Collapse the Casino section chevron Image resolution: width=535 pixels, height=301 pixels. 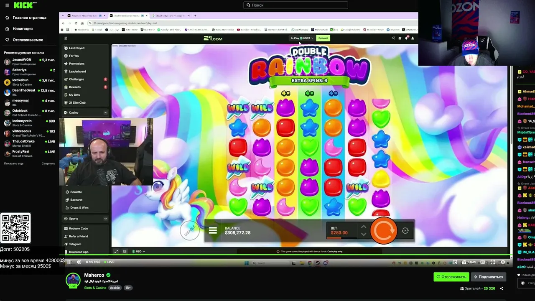(105, 112)
